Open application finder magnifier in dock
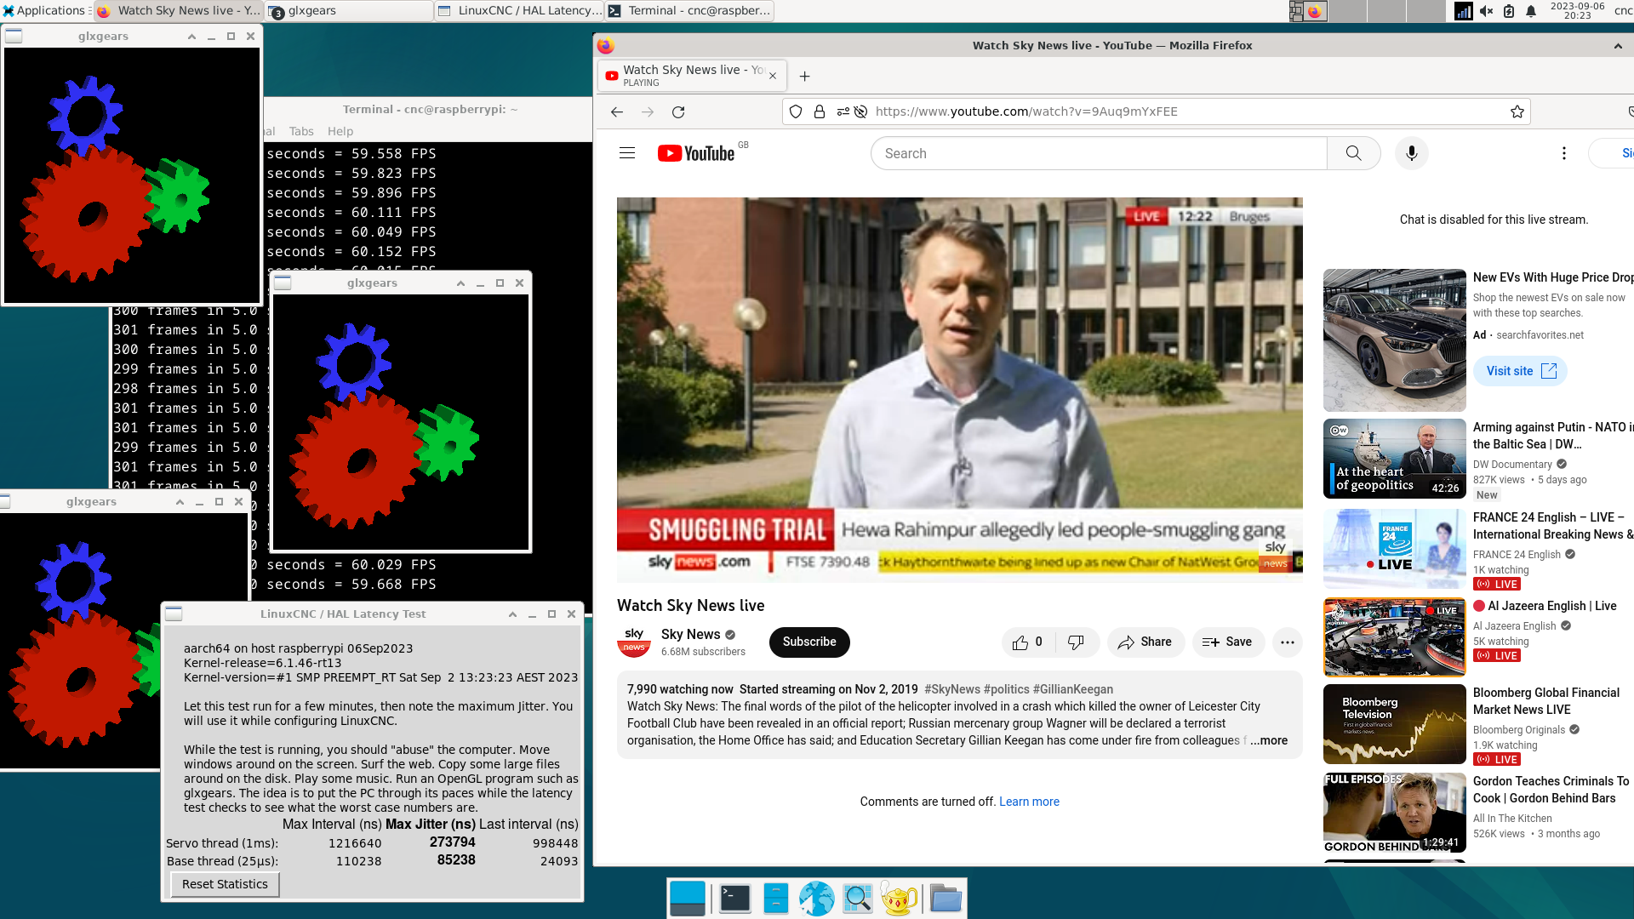 pos(858,899)
